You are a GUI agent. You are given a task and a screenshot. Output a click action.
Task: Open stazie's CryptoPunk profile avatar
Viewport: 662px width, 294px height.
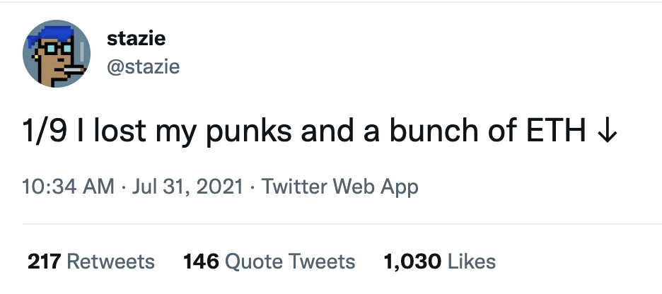pos(56,54)
